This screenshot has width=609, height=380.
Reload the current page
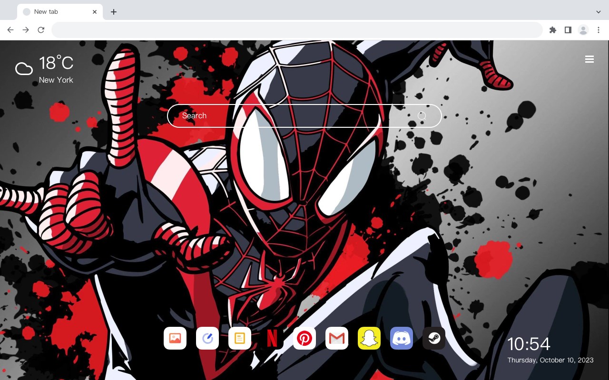point(41,30)
